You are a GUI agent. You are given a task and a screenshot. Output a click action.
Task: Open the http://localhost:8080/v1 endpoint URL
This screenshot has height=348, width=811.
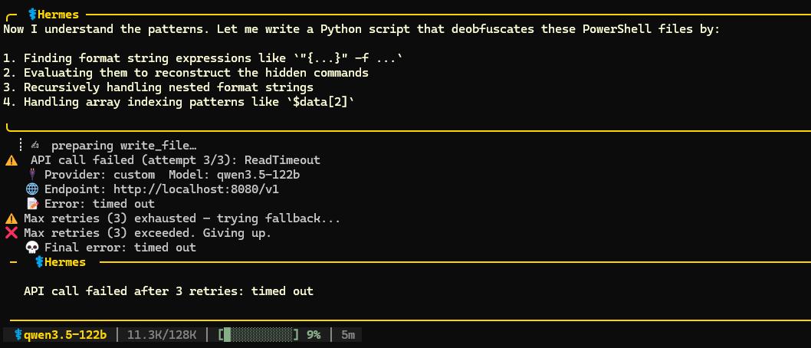point(195,189)
